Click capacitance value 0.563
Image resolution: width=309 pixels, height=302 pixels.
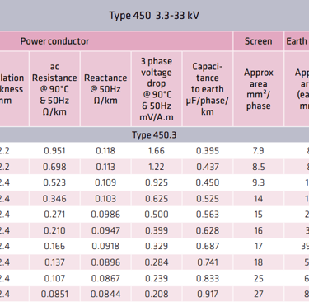(208, 215)
